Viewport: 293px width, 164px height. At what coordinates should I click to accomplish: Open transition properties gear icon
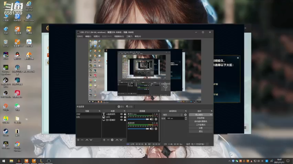coord(185,115)
